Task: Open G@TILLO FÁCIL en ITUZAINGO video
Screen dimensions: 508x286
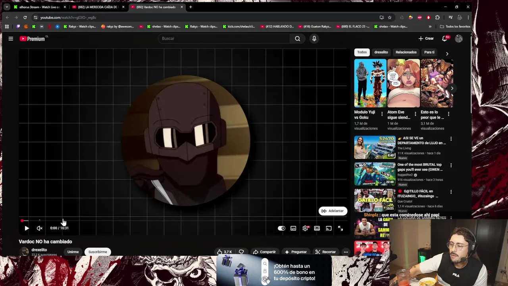Action: tap(375, 200)
